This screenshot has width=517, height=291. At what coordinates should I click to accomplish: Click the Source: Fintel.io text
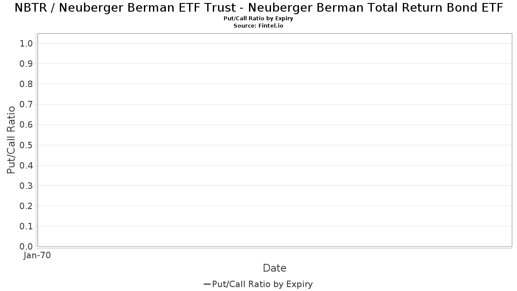[x=258, y=25]
